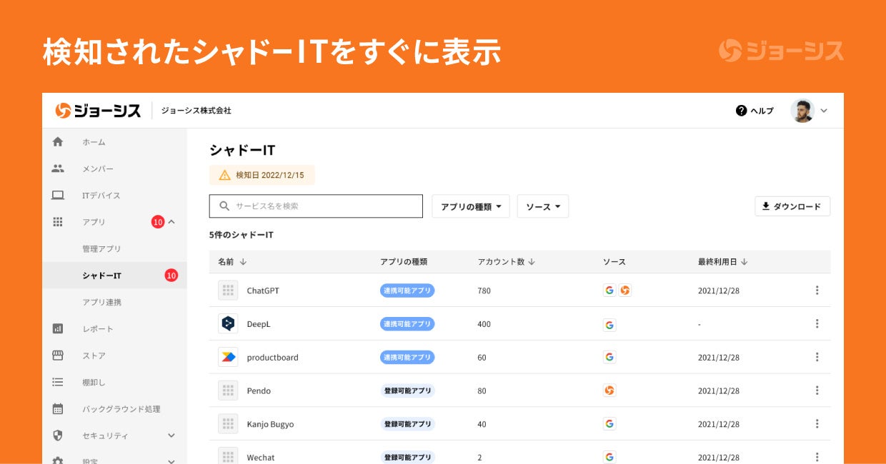Viewport: 886px width, 464px height.
Task: Open バックグラウンド処理 in the sidebar
Action: [x=121, y=409]
